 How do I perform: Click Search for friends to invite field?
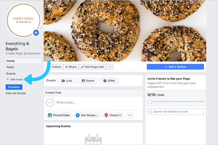point(176,112)
